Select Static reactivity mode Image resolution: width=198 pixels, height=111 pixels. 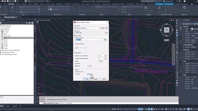pyautogui.click(x=76, y=74)
